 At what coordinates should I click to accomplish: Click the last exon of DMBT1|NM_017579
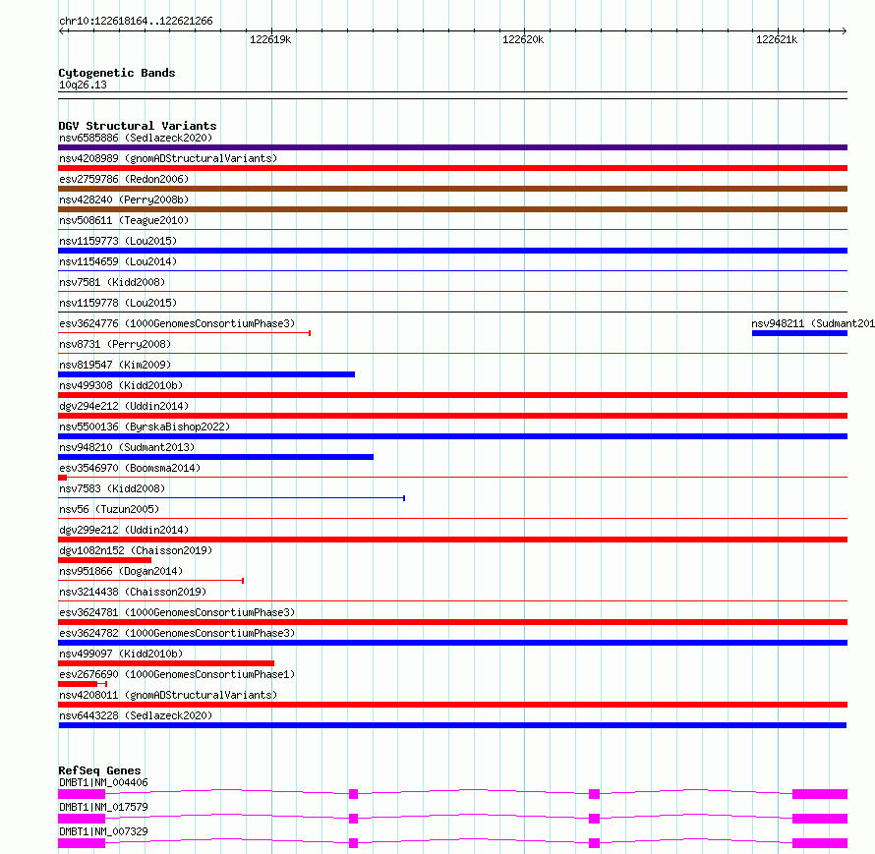tap(820, 819)
